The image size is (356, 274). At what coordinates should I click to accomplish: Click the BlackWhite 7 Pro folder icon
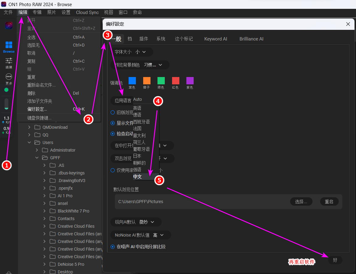[x=53, y=211]
